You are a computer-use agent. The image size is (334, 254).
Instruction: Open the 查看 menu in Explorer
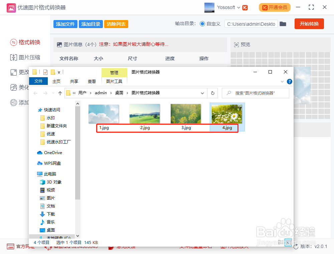92,81
